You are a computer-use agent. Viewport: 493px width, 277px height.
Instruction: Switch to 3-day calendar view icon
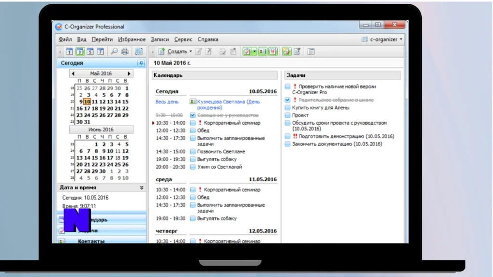80,51
